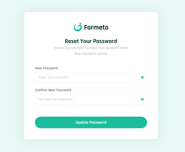185x152 pixels.
Task: Click the Enter Your Password placeholder text
Action: [x=54, y=78]
